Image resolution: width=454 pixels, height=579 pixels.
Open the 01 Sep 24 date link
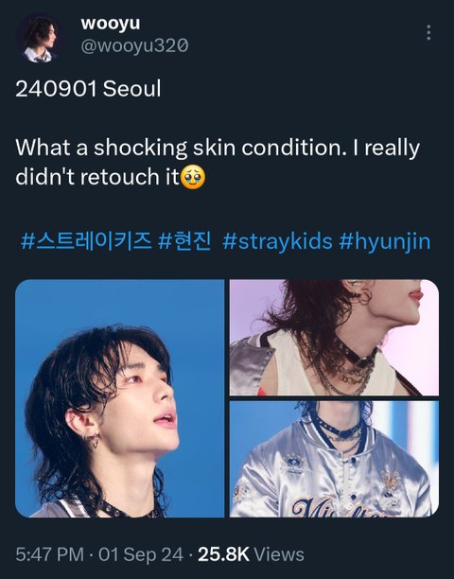pyautogui.click(x=141, y=554)
